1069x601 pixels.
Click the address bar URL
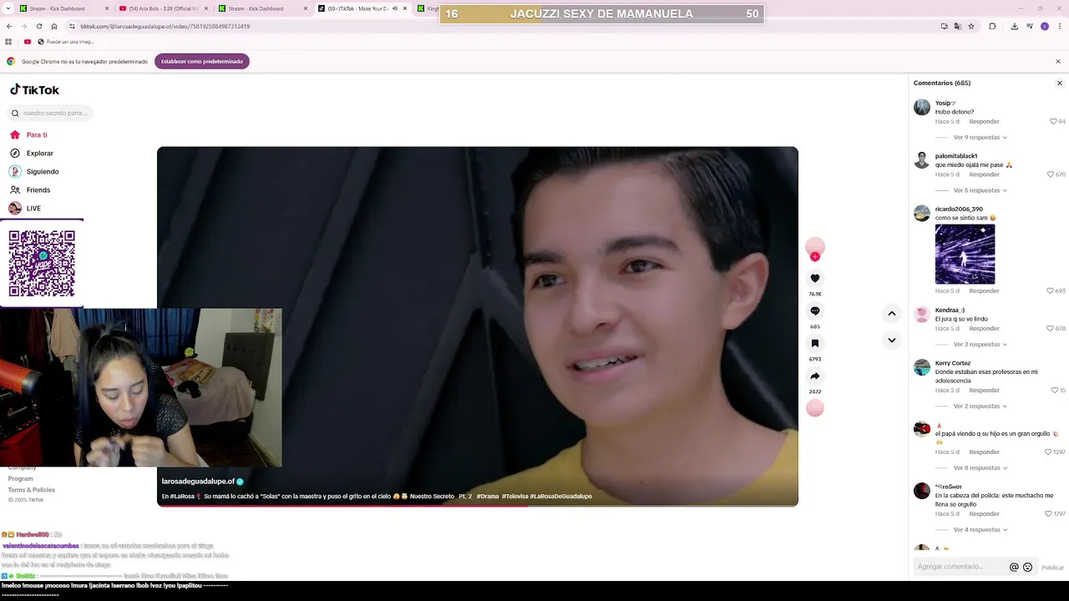click(x=165, y=27)
